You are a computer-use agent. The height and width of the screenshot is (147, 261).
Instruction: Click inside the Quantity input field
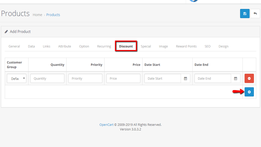click(x=47, y=78)
